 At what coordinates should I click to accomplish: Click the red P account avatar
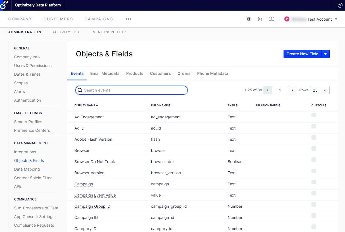pyautogui.click(x=287, y=19)
